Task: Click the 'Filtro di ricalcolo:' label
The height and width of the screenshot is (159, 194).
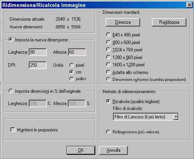Action: 128,108
